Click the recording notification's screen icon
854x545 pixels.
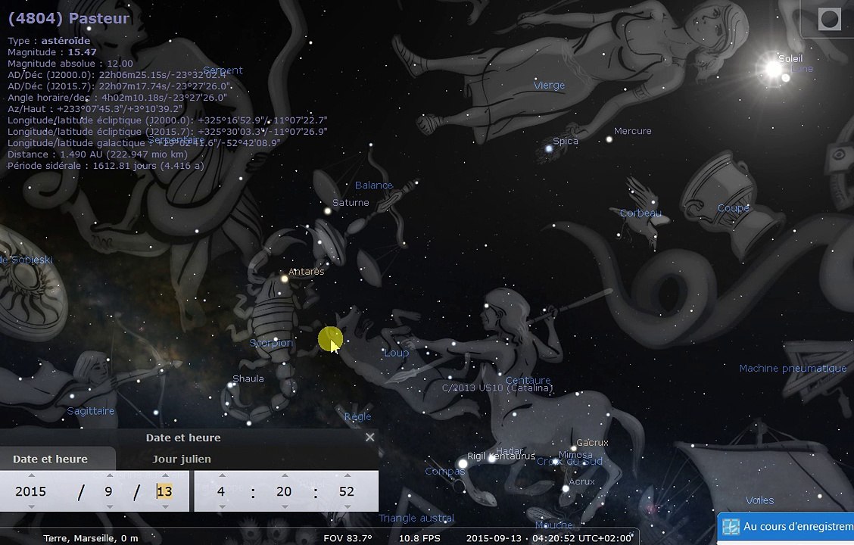pyautogui.click(x=731, y=527)
